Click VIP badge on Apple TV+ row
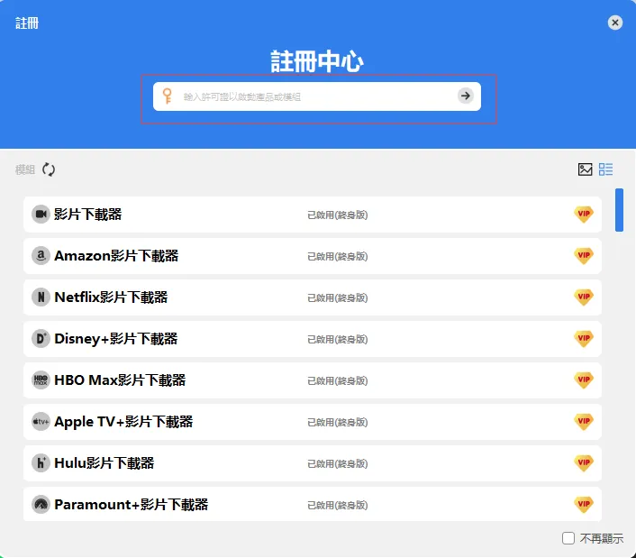The width and height of the screenshot is (636, 558). point(584,422)
